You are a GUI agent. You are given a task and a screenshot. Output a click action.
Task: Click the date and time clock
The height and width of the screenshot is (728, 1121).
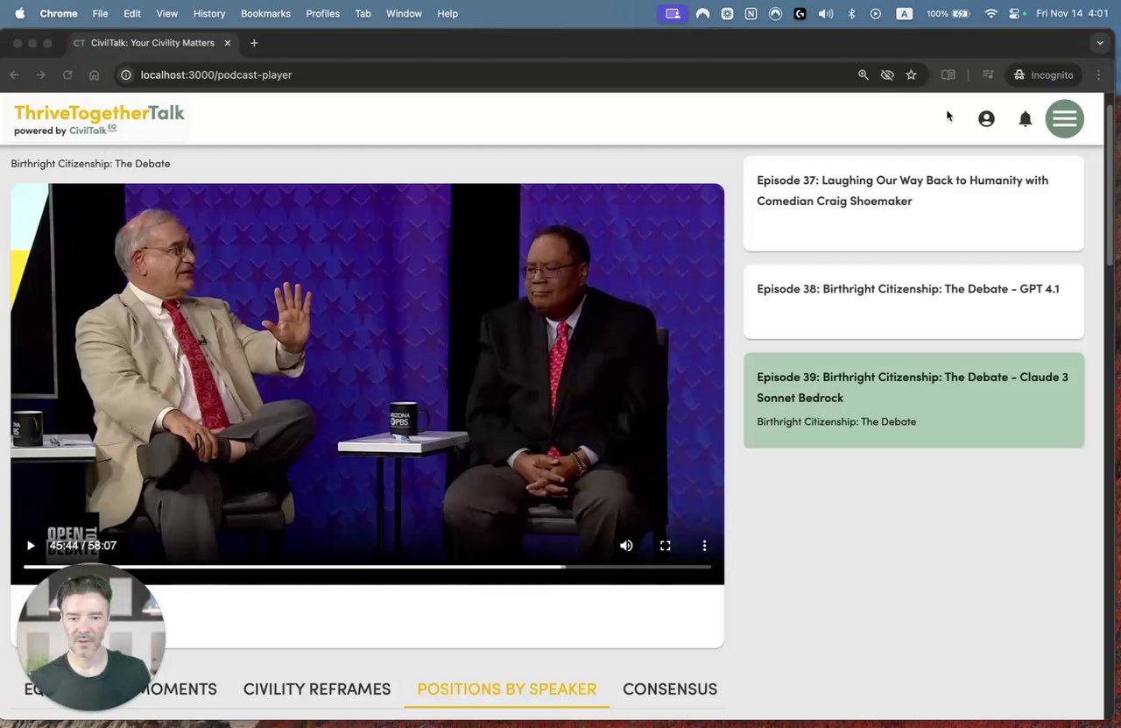(x=1072, y=14)
